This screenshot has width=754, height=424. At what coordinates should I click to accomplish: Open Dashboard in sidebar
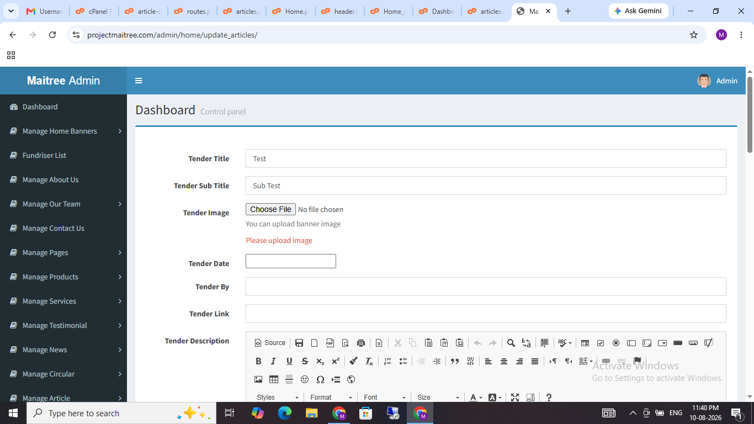tap(63, 107)
